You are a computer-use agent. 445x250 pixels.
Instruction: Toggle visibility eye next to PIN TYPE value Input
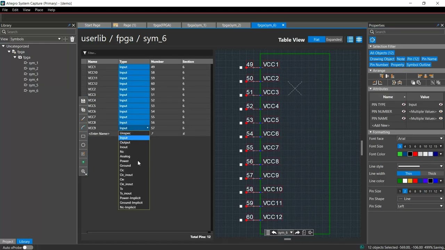click(441, 105)
